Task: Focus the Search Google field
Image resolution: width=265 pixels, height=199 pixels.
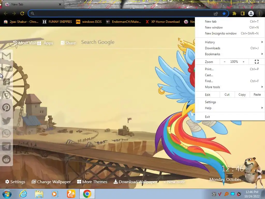Action: pyautogui.click(x=130, y=42)
